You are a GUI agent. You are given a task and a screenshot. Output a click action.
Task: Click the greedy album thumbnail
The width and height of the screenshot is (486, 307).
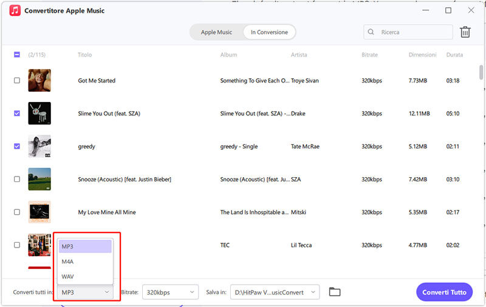click(39, 146)
